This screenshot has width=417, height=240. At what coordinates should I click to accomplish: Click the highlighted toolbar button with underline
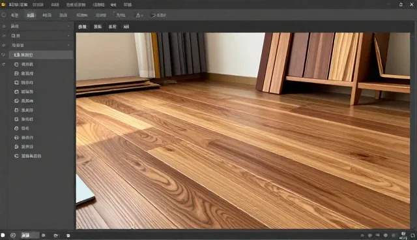(x=31, y=15)
